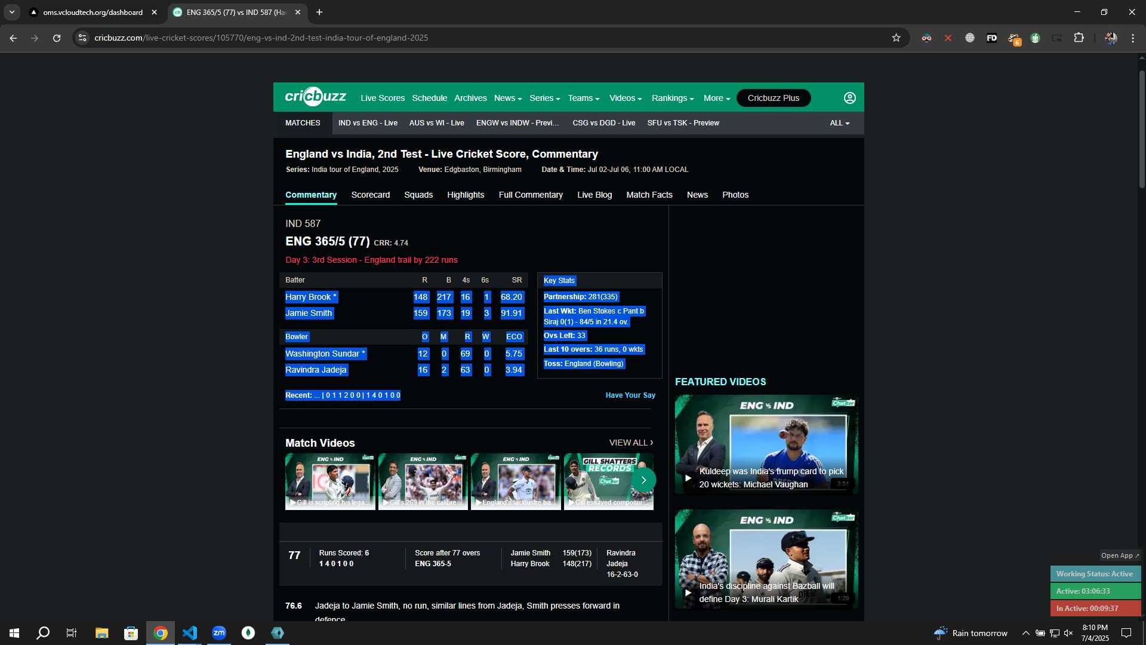Click the Have Your Say link

630,395
